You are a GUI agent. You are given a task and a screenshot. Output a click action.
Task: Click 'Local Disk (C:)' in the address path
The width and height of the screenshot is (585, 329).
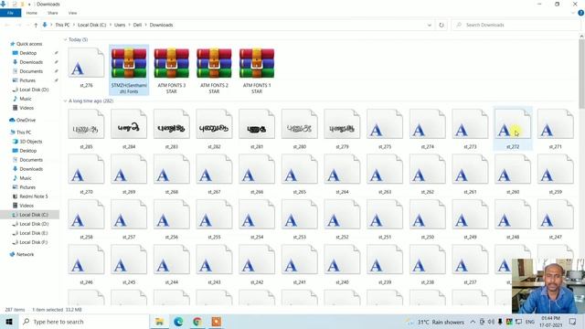tap(91, 25)
